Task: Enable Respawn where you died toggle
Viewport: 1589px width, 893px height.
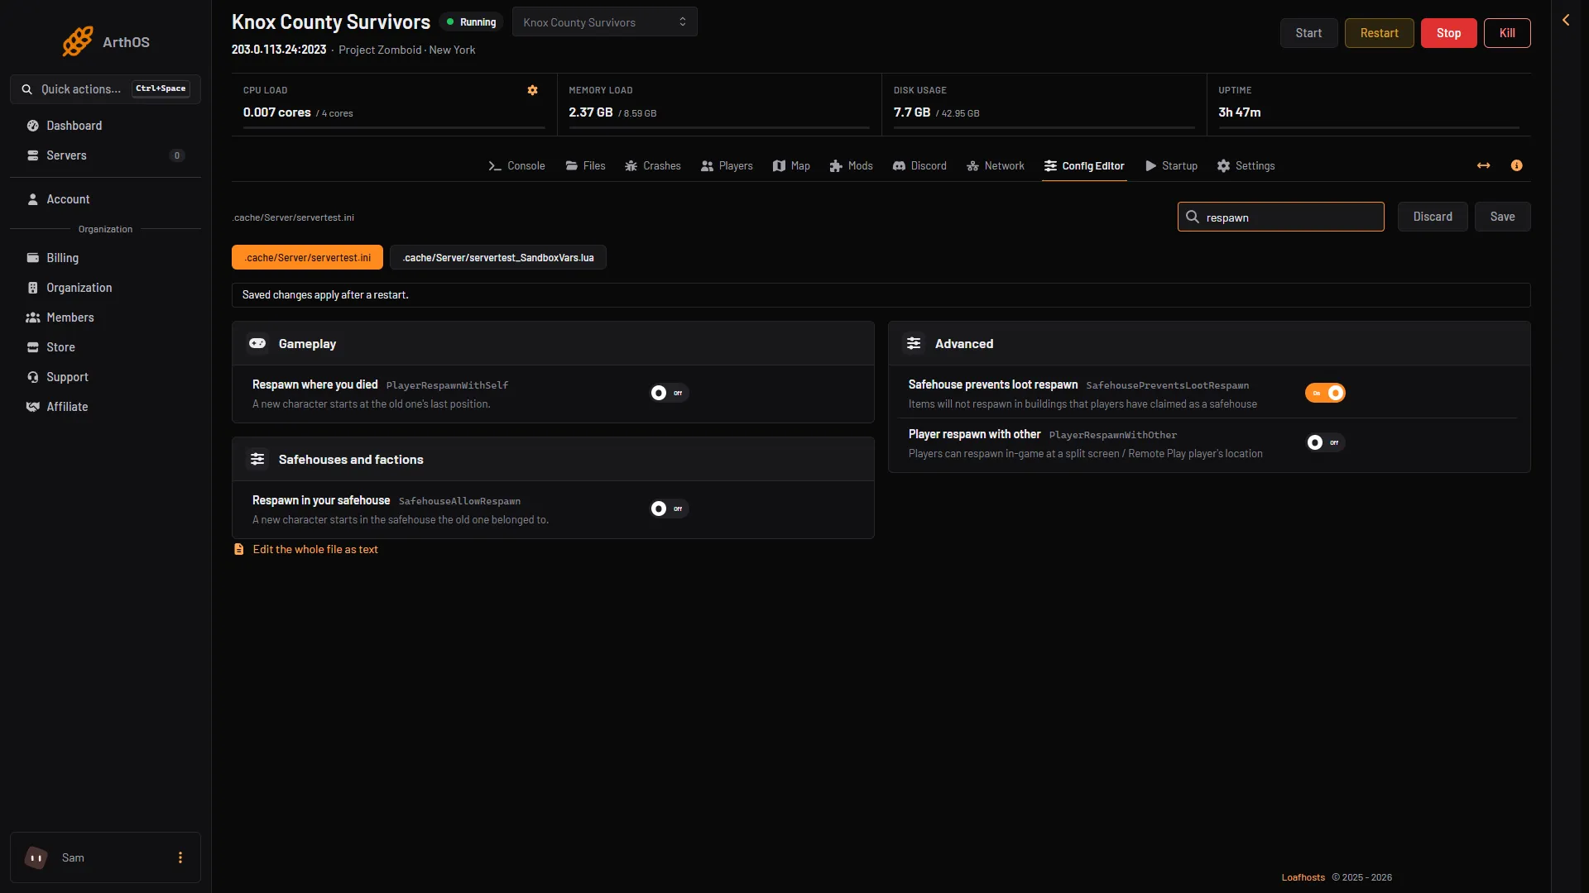Action: tap(669, 393)
